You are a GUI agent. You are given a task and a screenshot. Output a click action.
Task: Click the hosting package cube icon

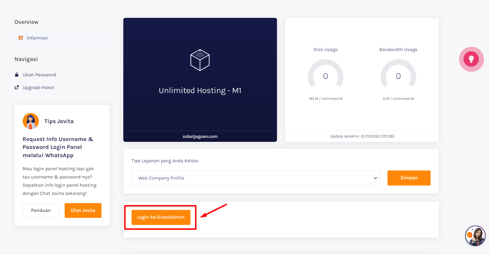coord(200,60)
